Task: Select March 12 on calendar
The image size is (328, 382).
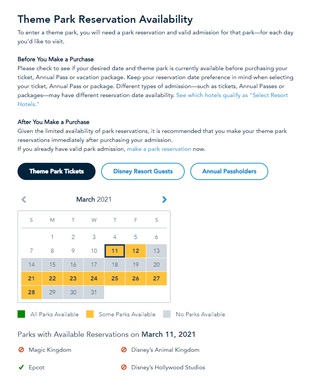Action: [x=135, y=251]
